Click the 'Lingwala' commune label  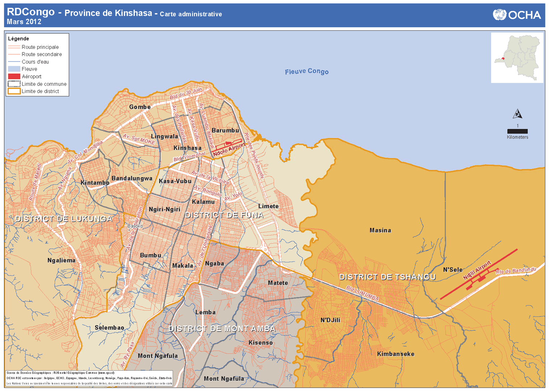click(164, 136)
